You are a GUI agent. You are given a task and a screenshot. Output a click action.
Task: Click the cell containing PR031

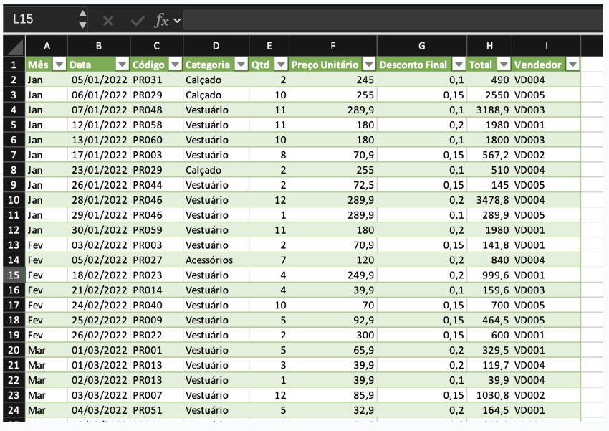156,80
